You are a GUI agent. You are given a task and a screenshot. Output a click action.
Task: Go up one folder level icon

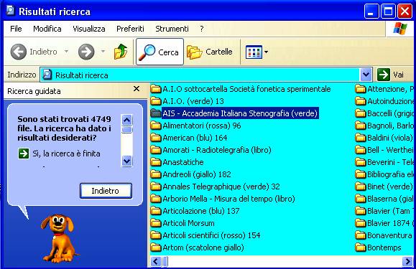(x=121, y=52)
